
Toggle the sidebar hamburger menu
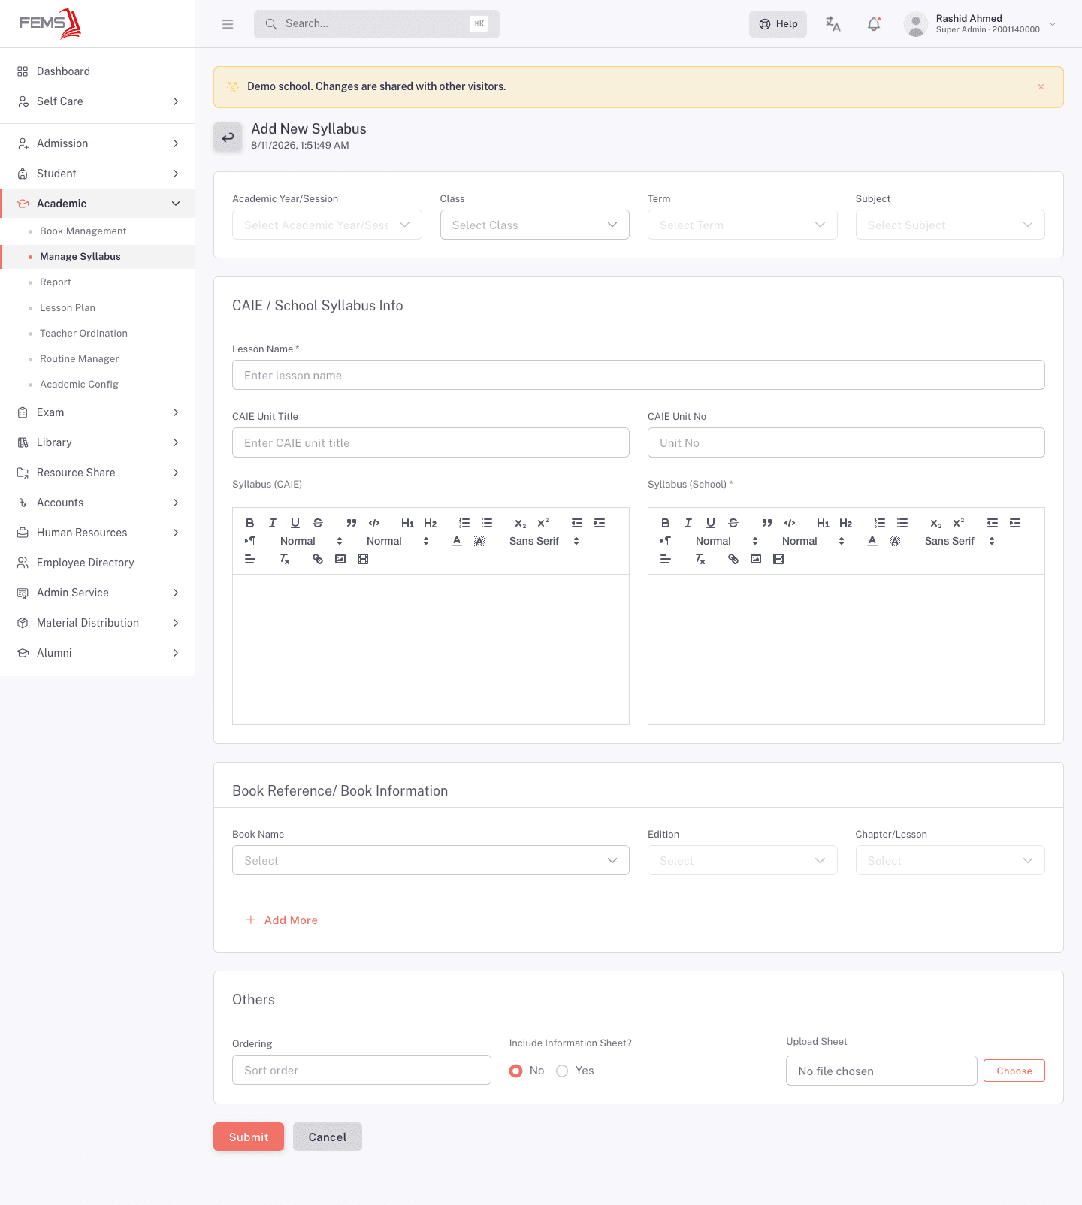point(228,24)
